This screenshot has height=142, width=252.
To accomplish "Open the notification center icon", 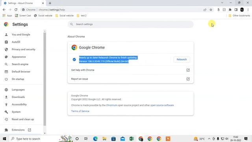I will click(246, 138).
